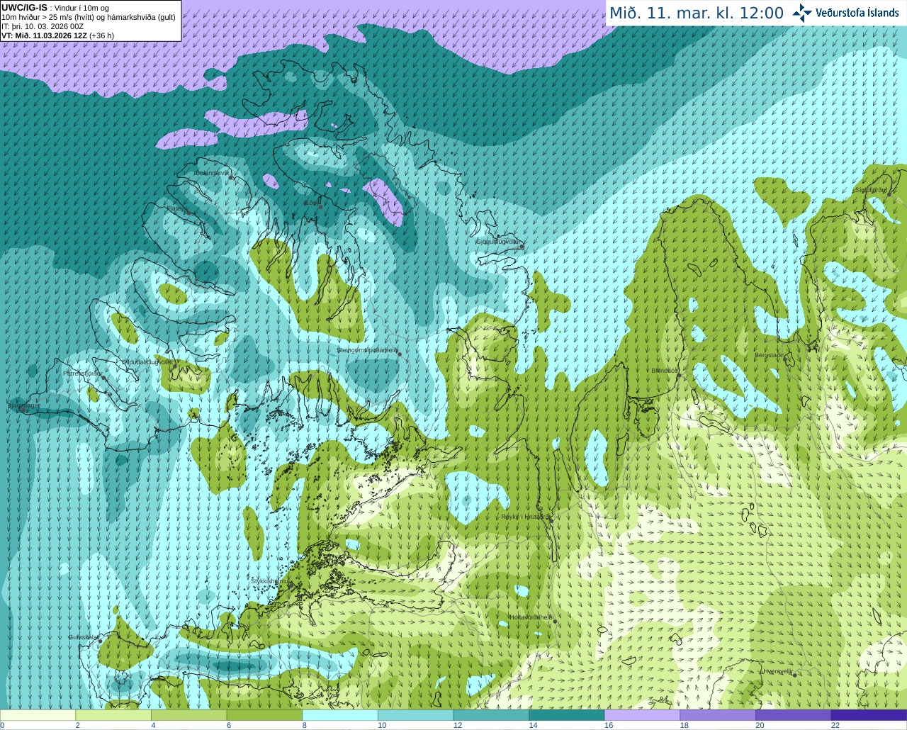Click the VT: Mið. 11.03.2026 12Z line
This screenshot has width=907, height=730.
point(58,35)
